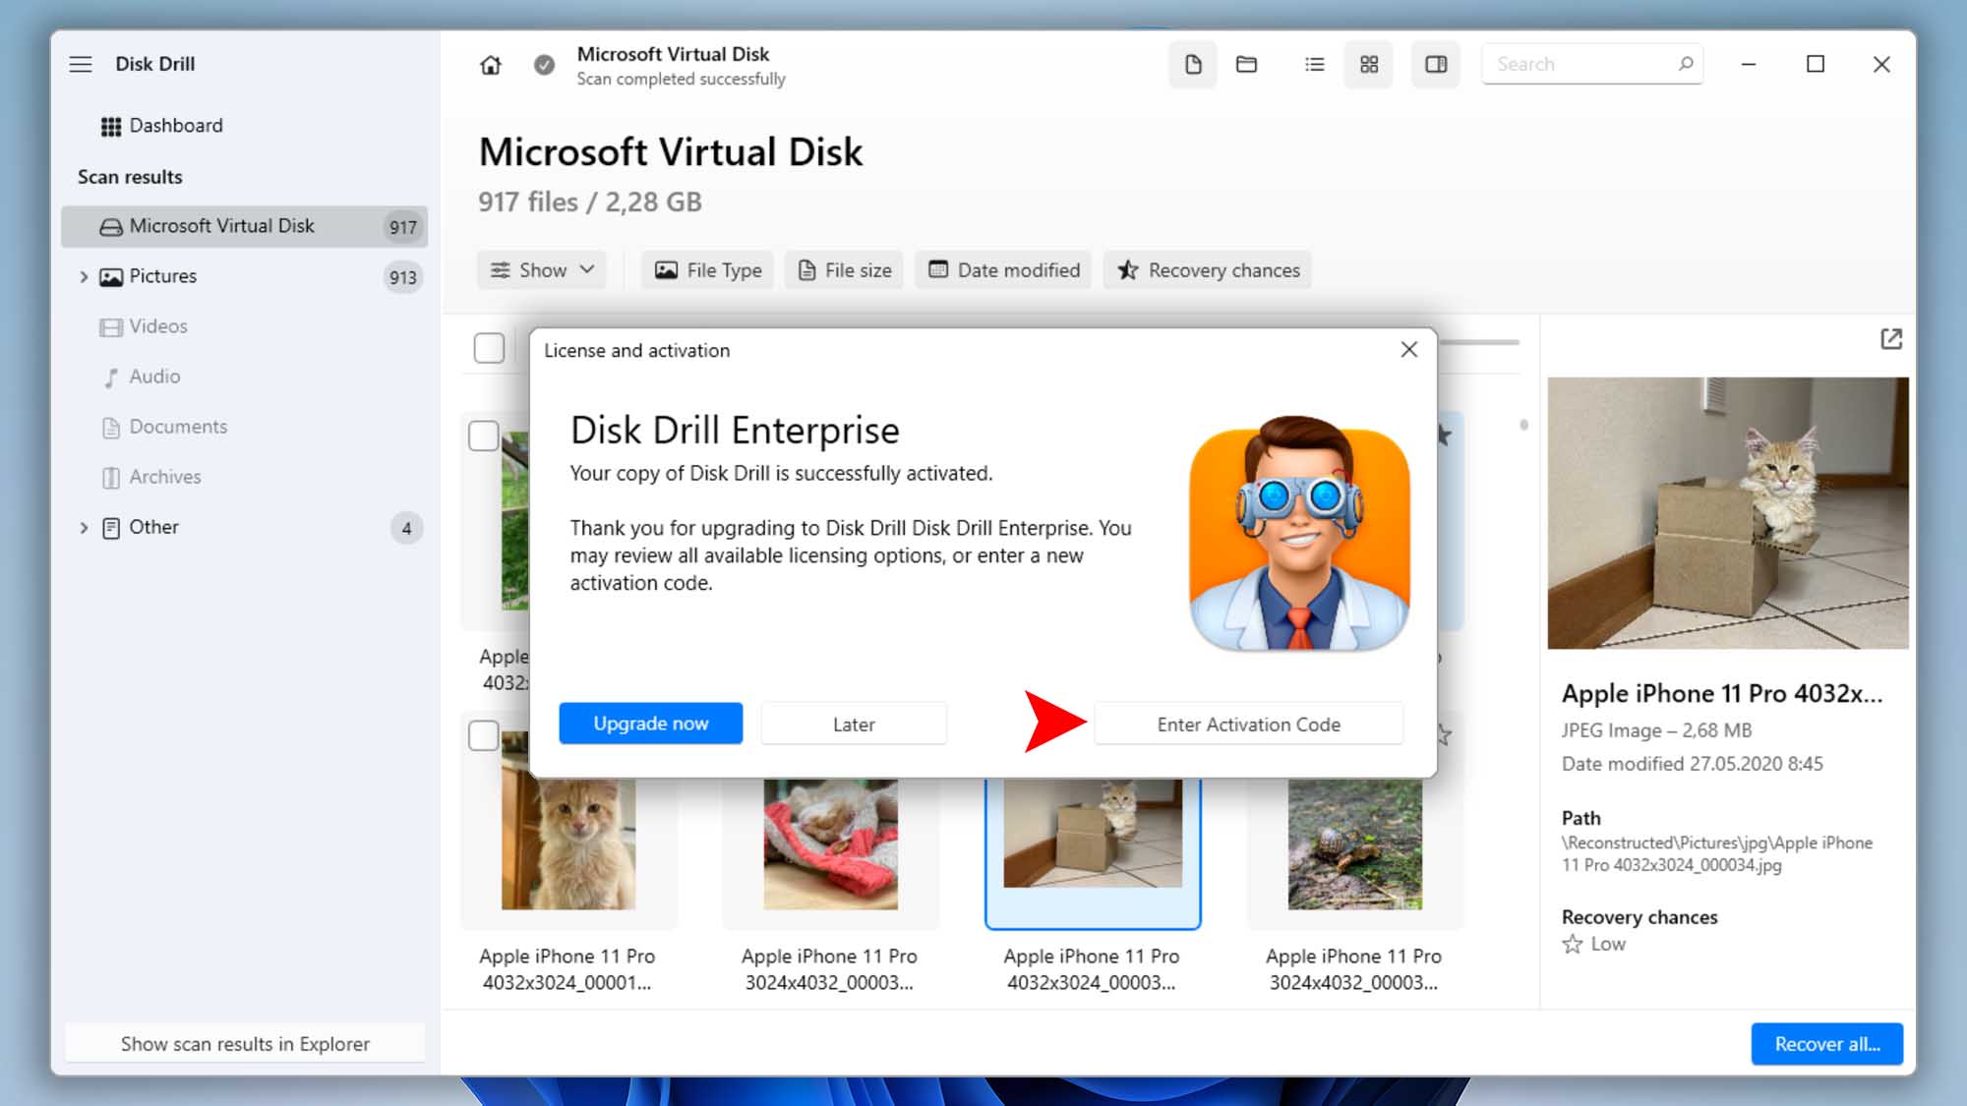Image resolution: width=1967 pixels, height=1106 pixels.
Task: Select the highlighted cat-in-box thumbnail
Action: pyautogui.click(x=1093, y=834)
